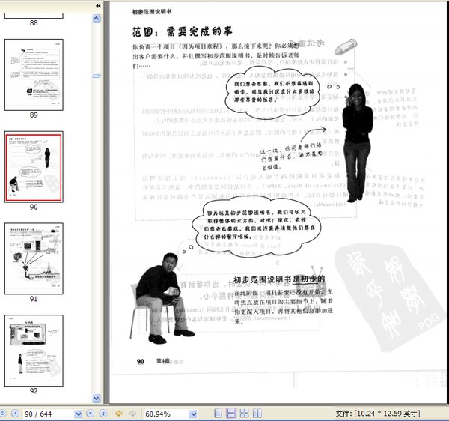Collapse thumbnail panel with double-arrow icon
449x421 pixels.
coord(98,6)
